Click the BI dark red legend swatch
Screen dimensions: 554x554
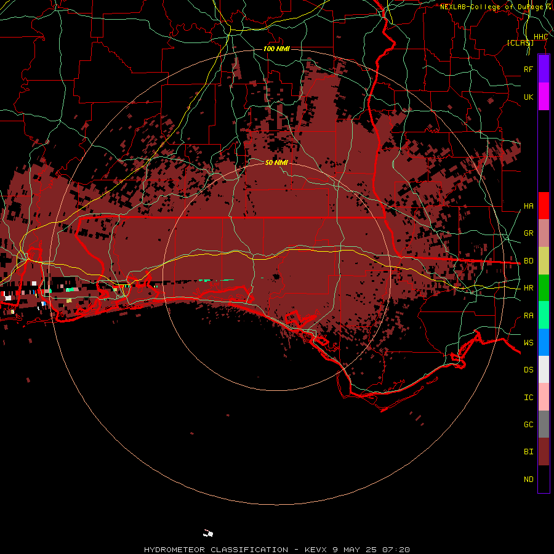point(544,452)
